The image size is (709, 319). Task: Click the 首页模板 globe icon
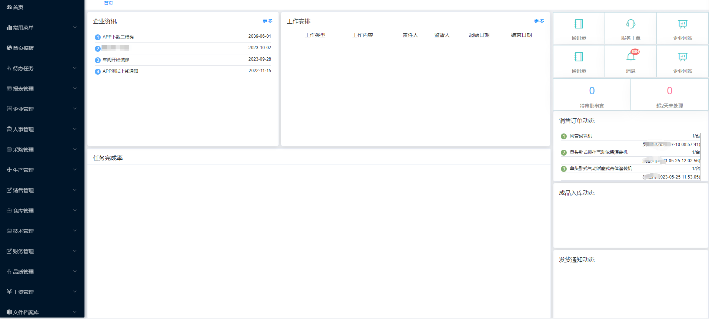[9, 48]
